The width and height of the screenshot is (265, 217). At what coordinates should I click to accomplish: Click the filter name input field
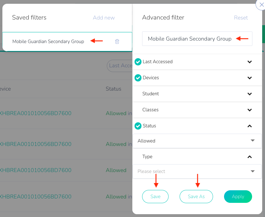click(x=197, y=39)
